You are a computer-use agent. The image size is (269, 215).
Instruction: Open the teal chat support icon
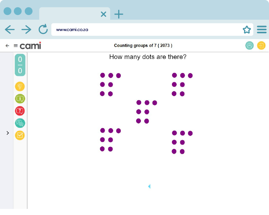20,123
